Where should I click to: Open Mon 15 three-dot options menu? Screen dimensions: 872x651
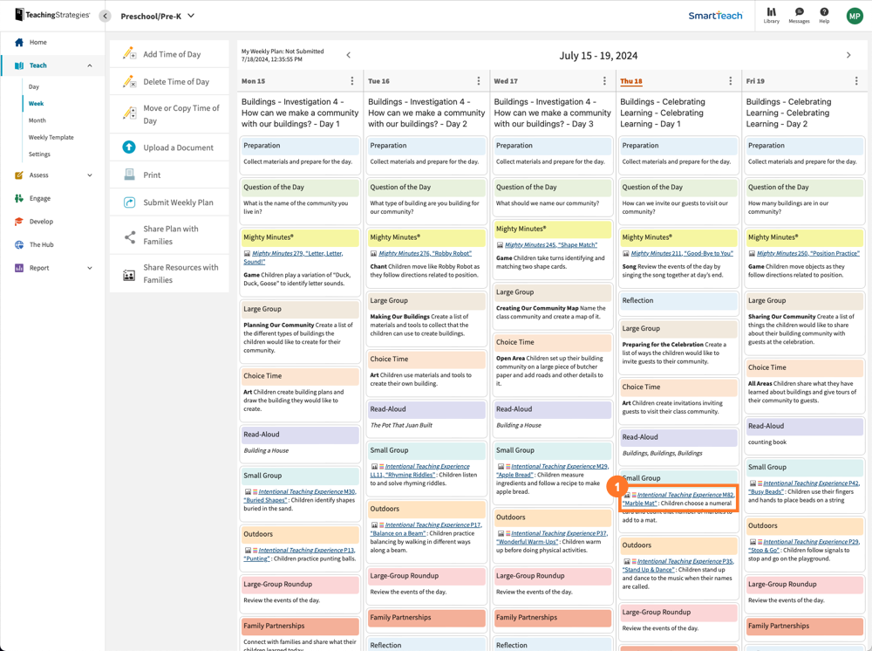click(x=352, y=81)
